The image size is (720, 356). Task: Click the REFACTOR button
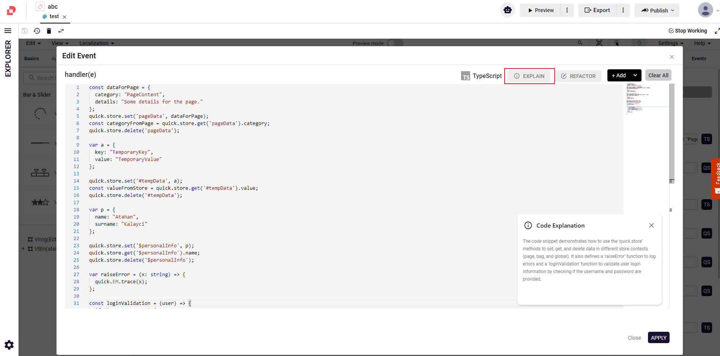pyautogui.click(x=579, y=76)
